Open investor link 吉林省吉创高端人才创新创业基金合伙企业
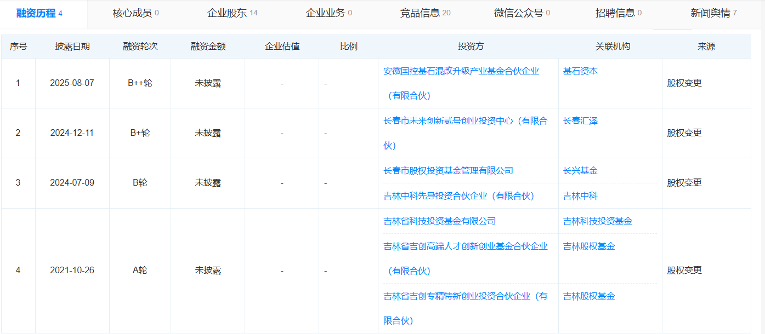765x334 pixels. (x=466, y=258)
